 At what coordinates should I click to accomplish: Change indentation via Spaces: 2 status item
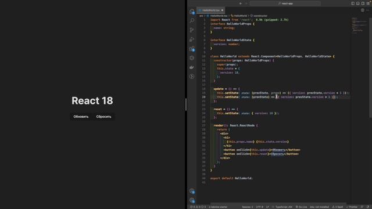[248, 207]
